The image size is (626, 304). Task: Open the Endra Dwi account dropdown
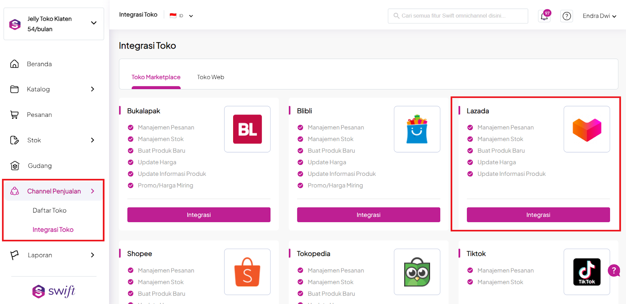pyautogui.click(x=599, y=16)
